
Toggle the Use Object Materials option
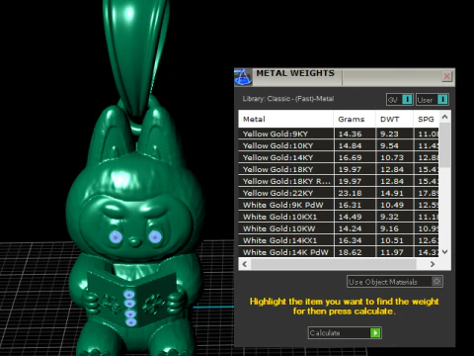[x=395, y=282]
